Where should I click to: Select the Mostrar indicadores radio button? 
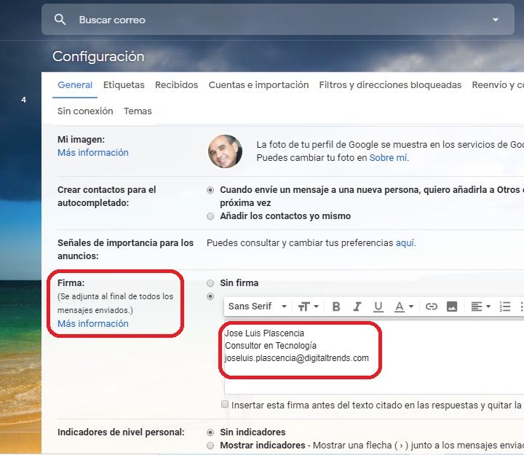click(210, 446)
